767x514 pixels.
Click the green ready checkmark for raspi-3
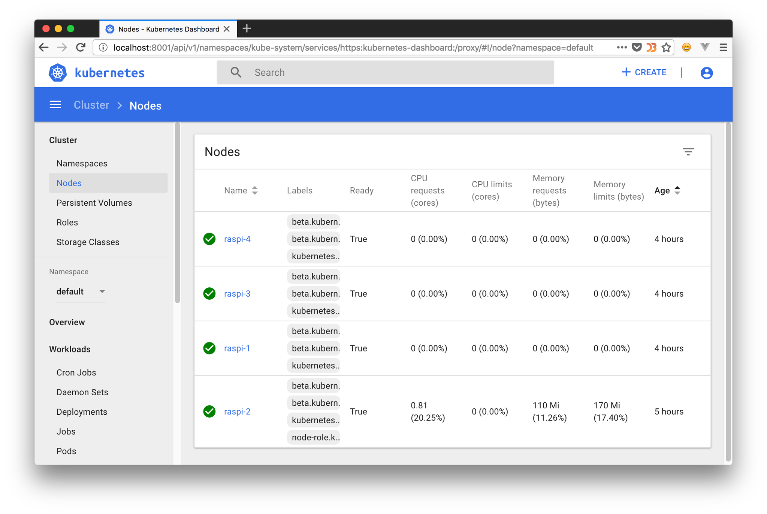pos(209,293)
